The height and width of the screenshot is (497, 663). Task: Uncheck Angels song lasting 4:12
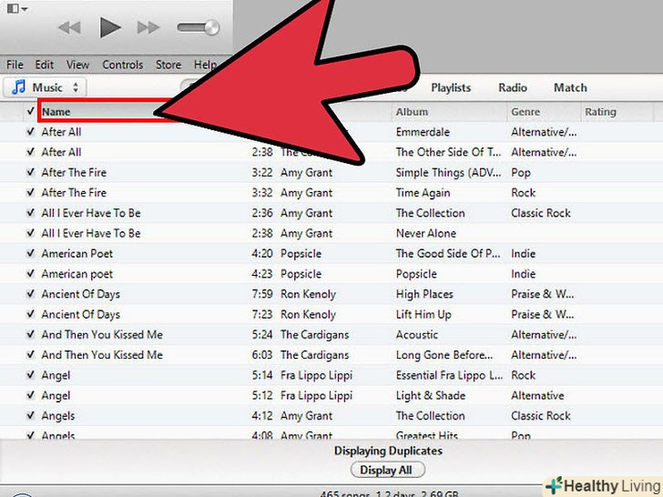click(30, 416)
